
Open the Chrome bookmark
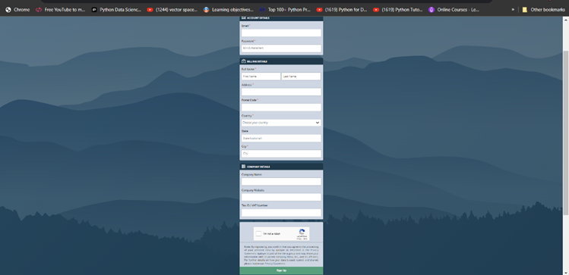point(17,10)
